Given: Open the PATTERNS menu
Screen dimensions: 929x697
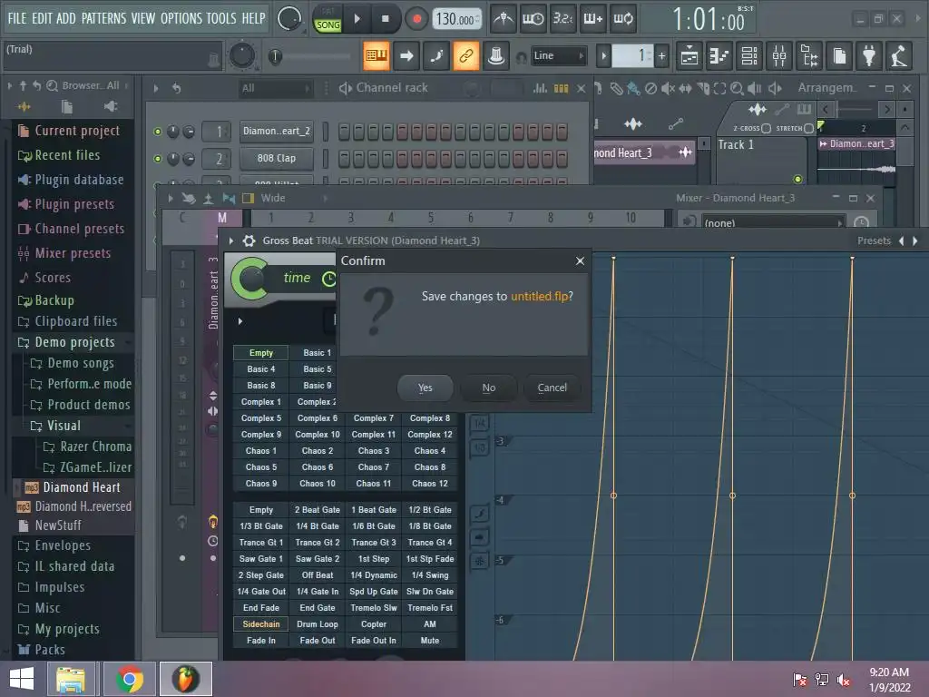Looking at the screenshot, I should [x=103, y=18].
